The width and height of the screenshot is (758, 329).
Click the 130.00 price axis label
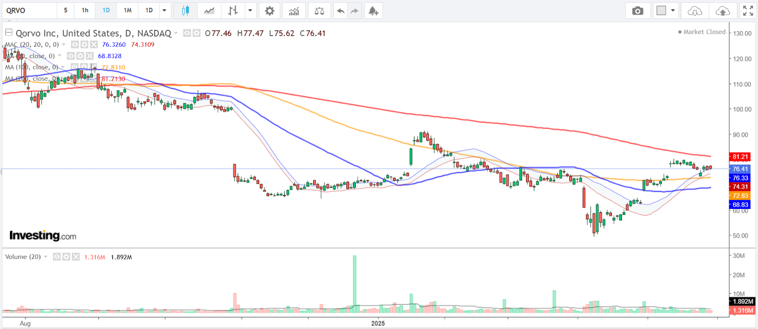click(x=742, y=34)
